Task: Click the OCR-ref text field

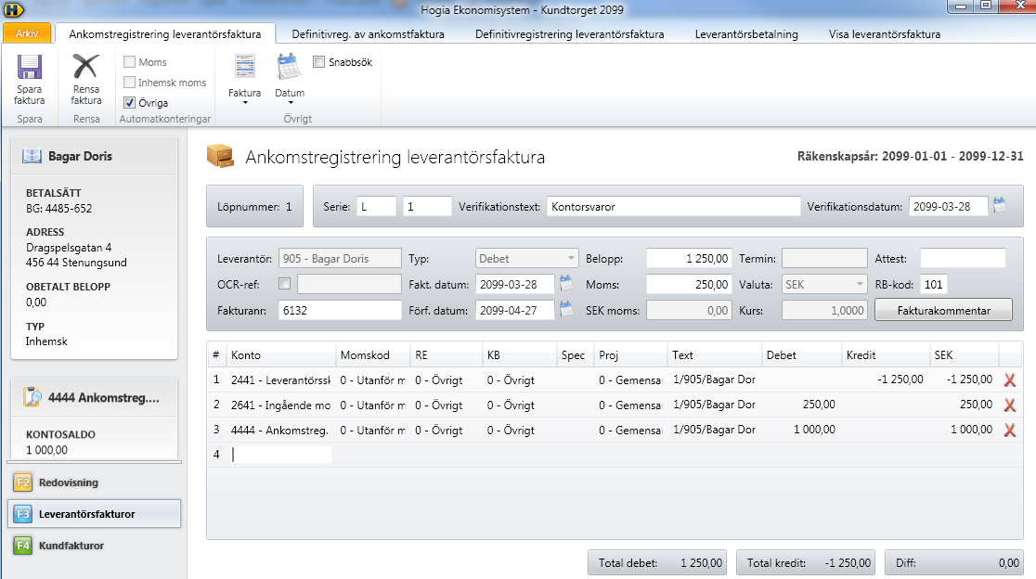Action: (349, 285)
